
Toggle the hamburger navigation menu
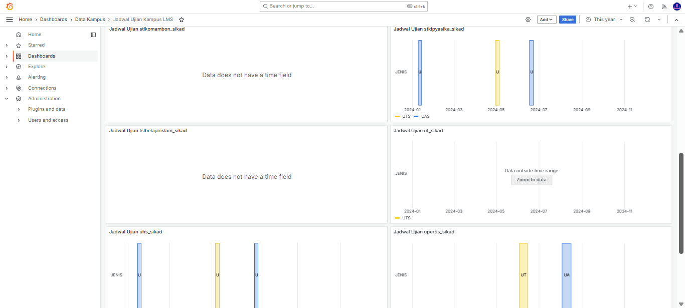(x=9, y=20)
